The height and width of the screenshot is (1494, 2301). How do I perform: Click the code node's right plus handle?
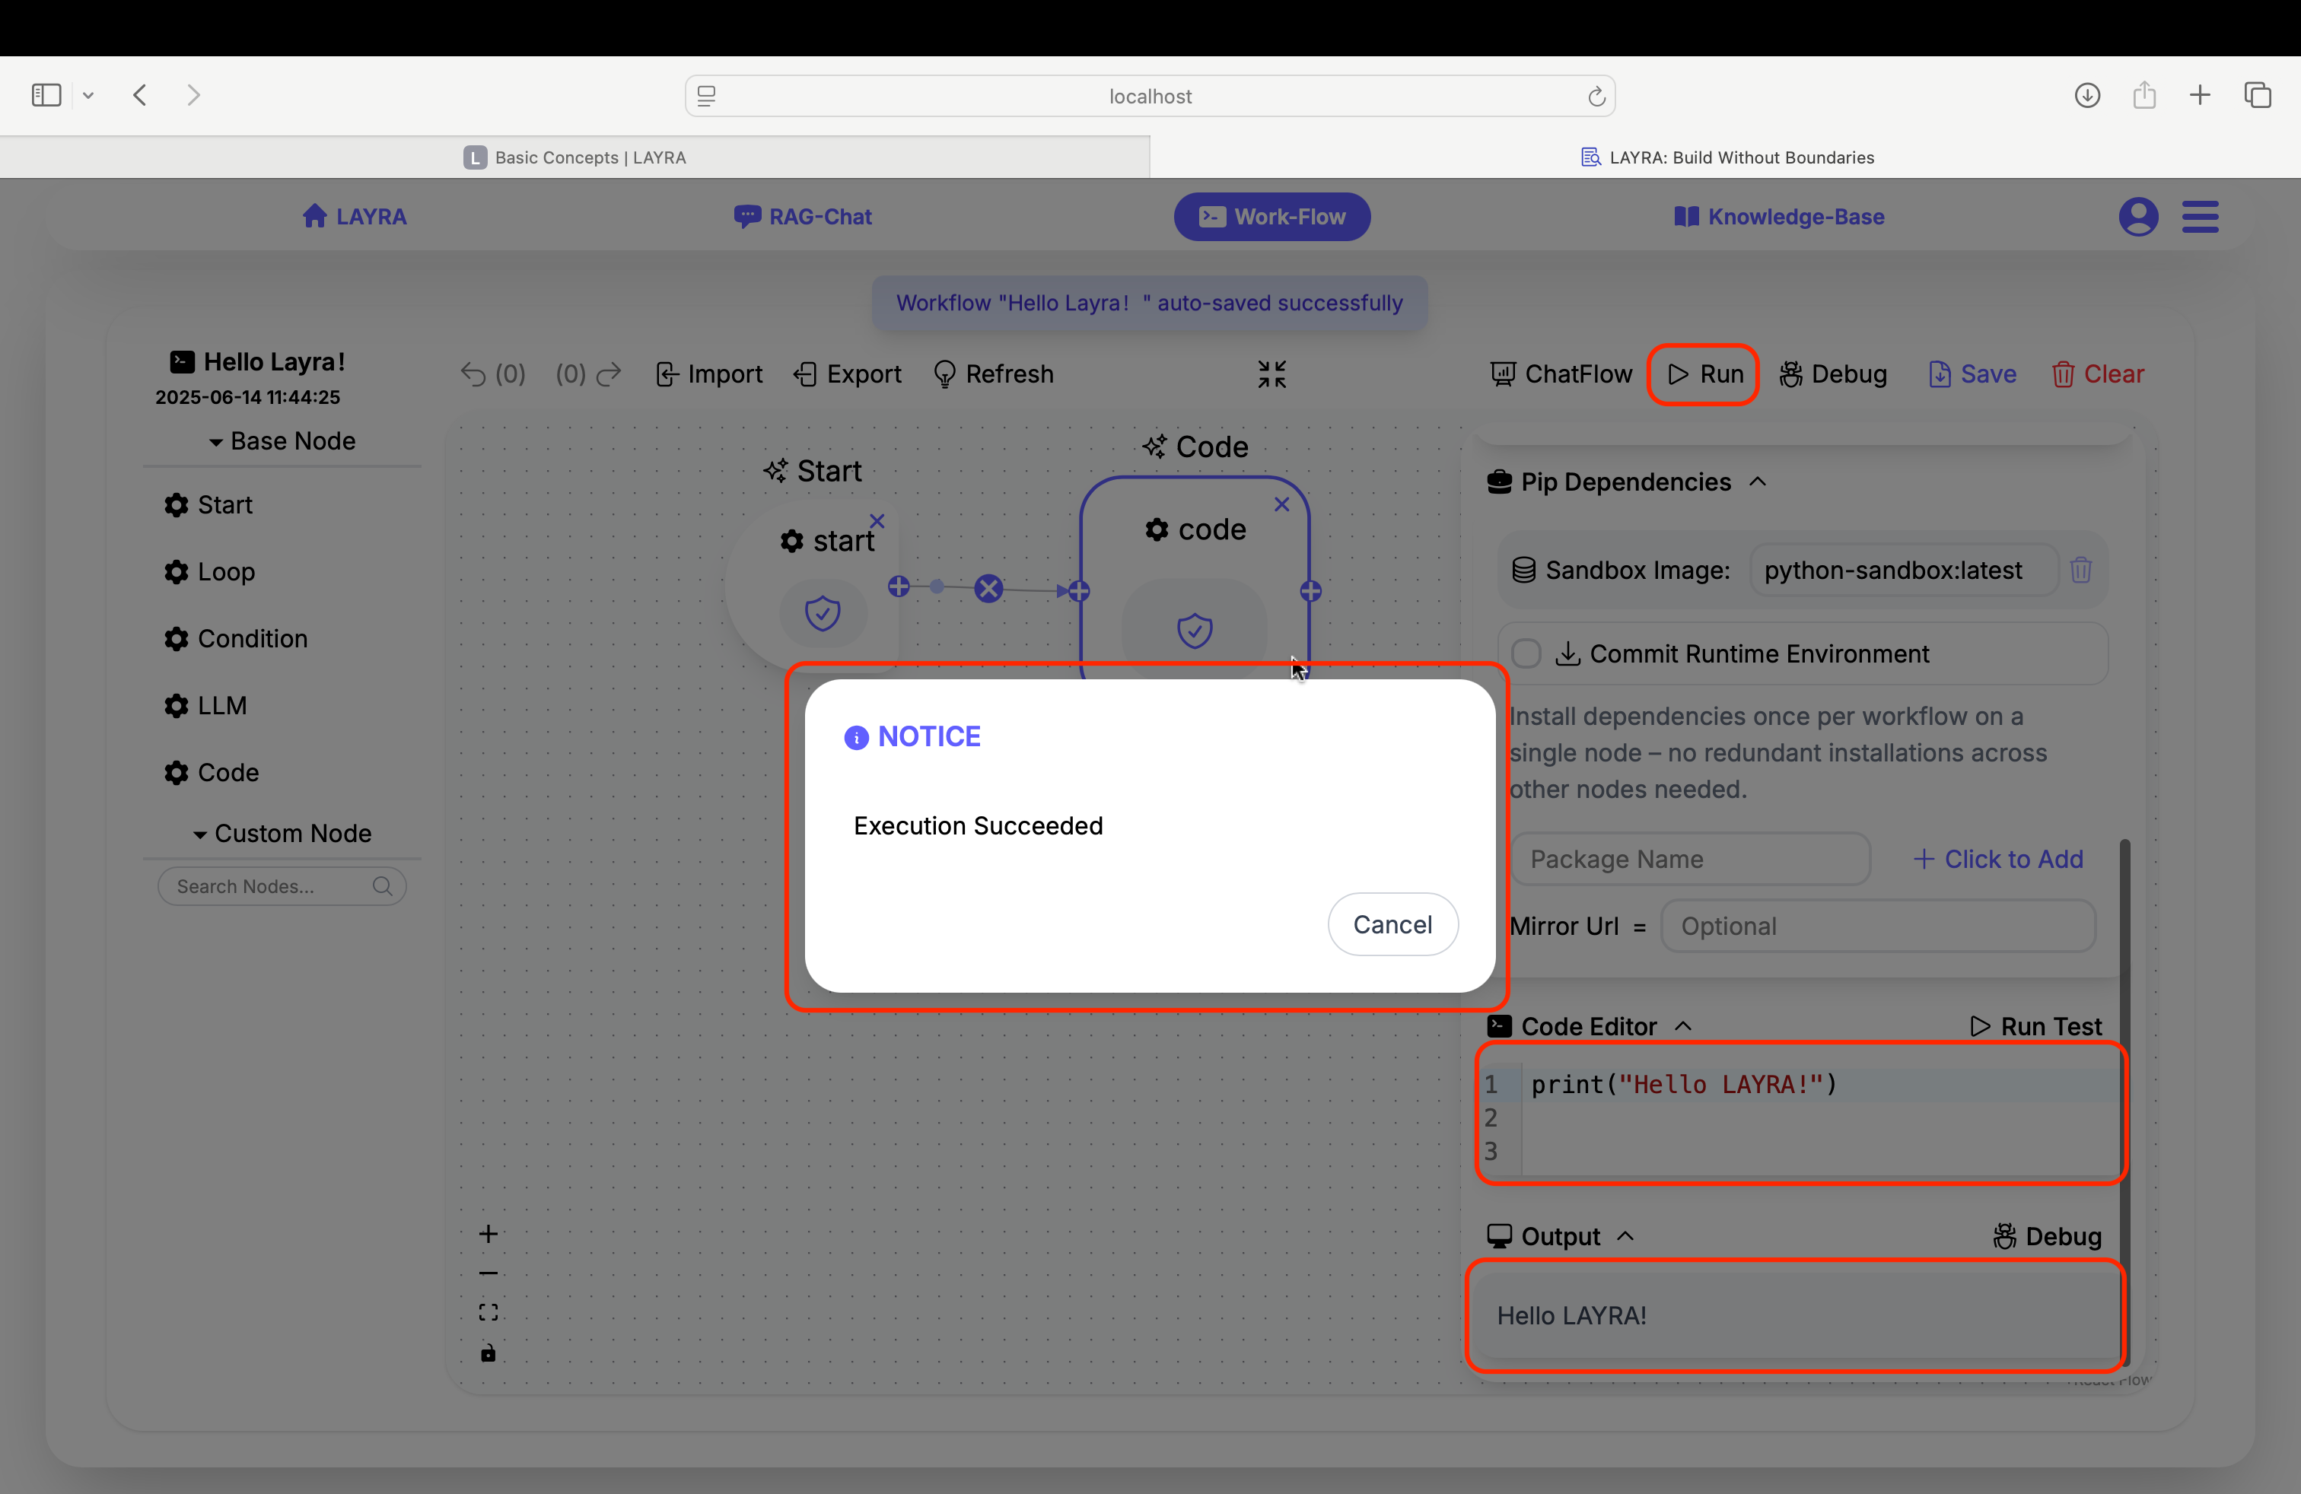pyautogui.click(x=1310, y=591)
